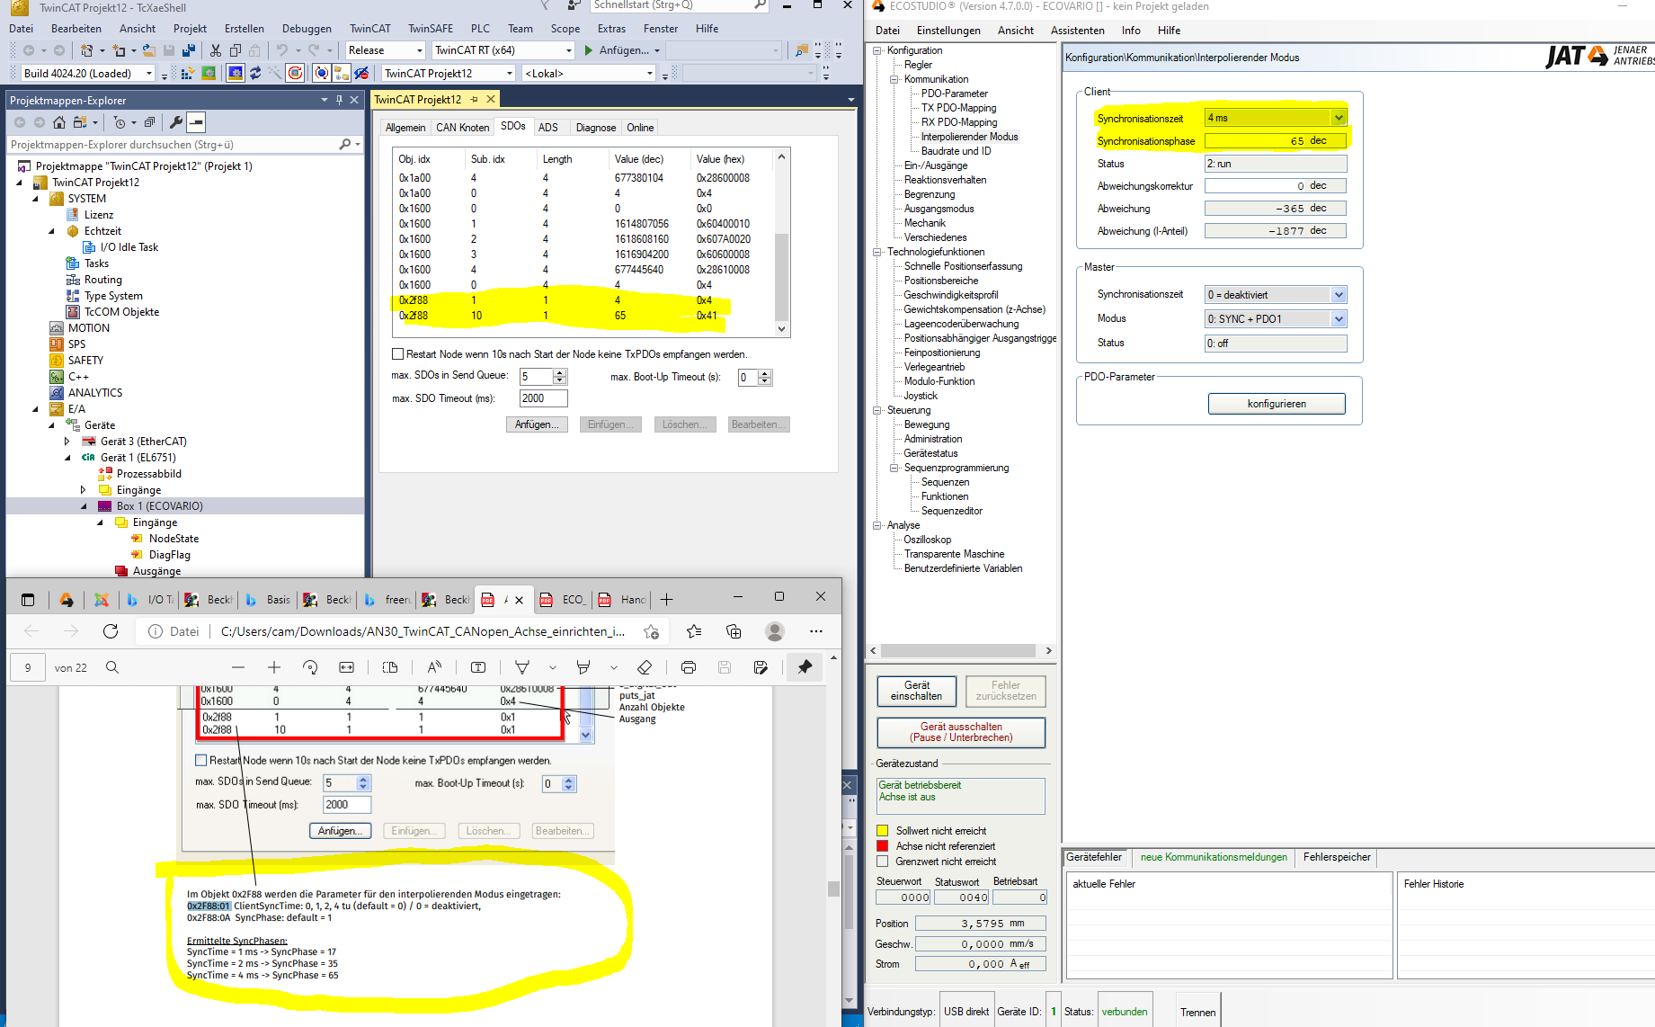Viewport: 1655px width, 1027px height.
Task: Click Cut icon in TwinCAT toolbar
Action: (216, 50)
